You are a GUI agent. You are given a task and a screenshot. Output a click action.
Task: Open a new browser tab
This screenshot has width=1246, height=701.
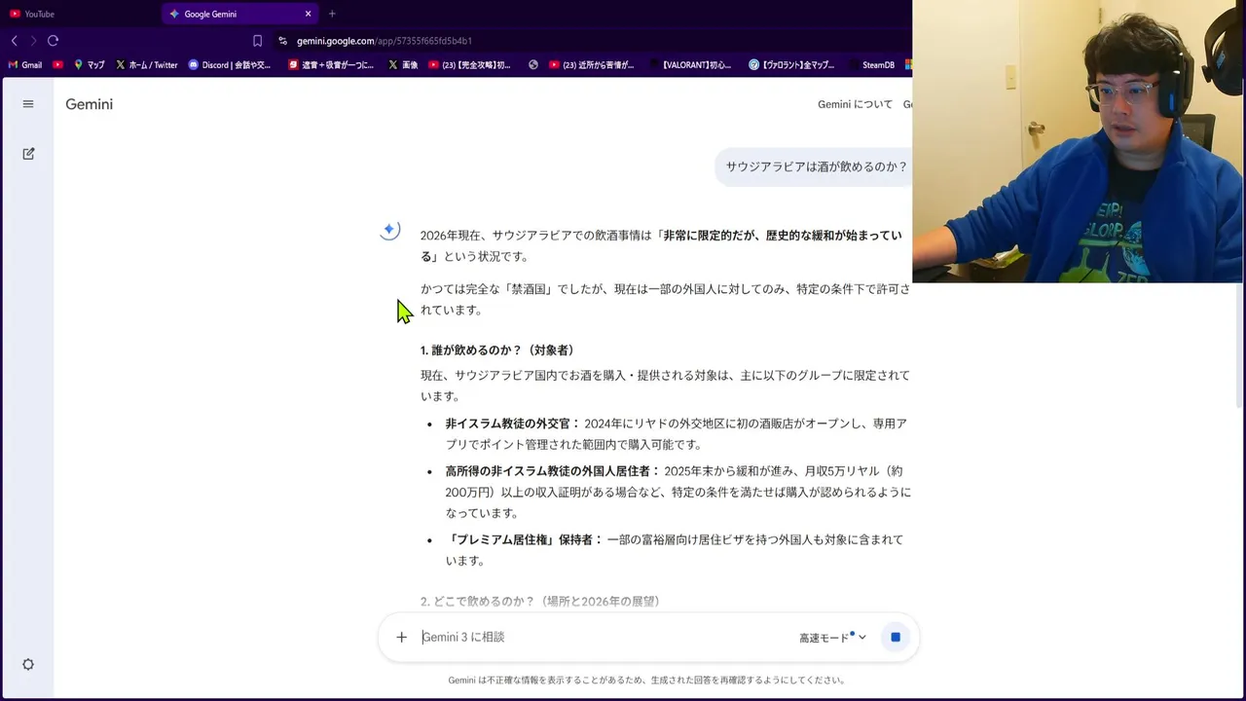click(332, 14)
